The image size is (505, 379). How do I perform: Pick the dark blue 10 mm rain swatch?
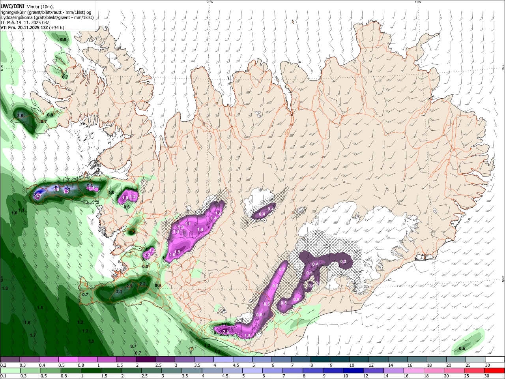(352, 370)
